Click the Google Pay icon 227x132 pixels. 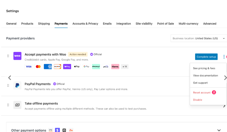pos(86,67)
